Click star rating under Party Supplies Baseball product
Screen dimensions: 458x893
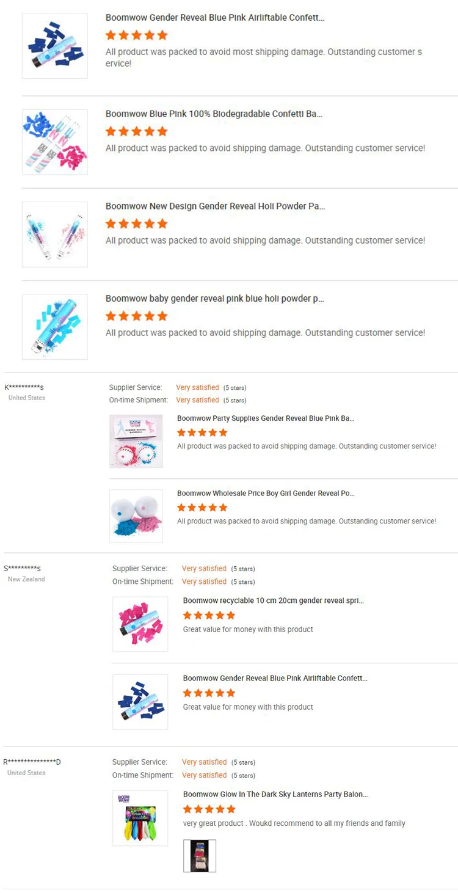coord(202,432)
